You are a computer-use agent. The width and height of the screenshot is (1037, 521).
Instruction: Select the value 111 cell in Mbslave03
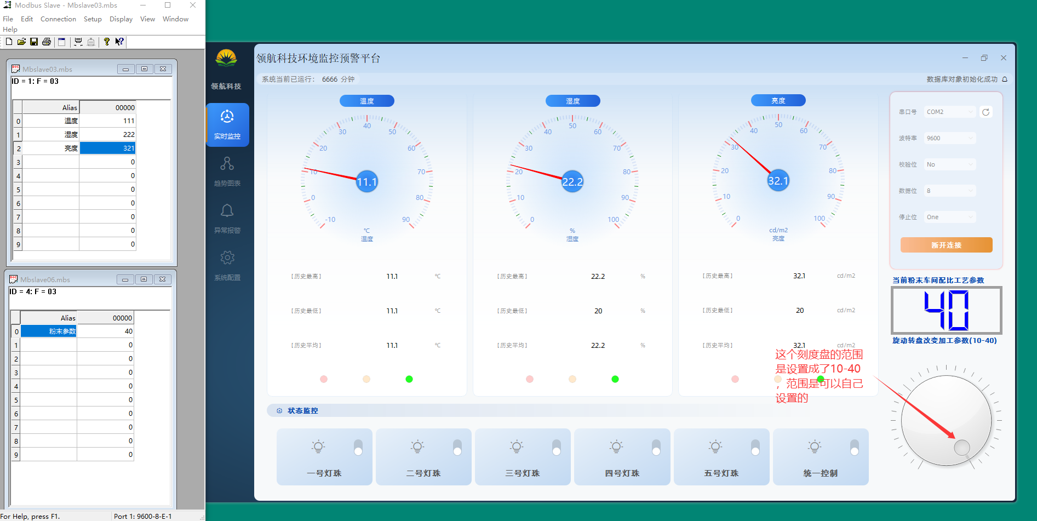107,121
